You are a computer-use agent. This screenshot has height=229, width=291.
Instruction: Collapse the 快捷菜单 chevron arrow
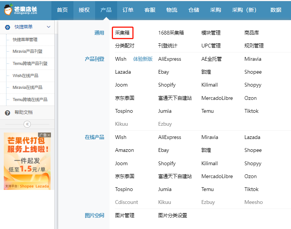pyautogui.click(x=49, y=27)
